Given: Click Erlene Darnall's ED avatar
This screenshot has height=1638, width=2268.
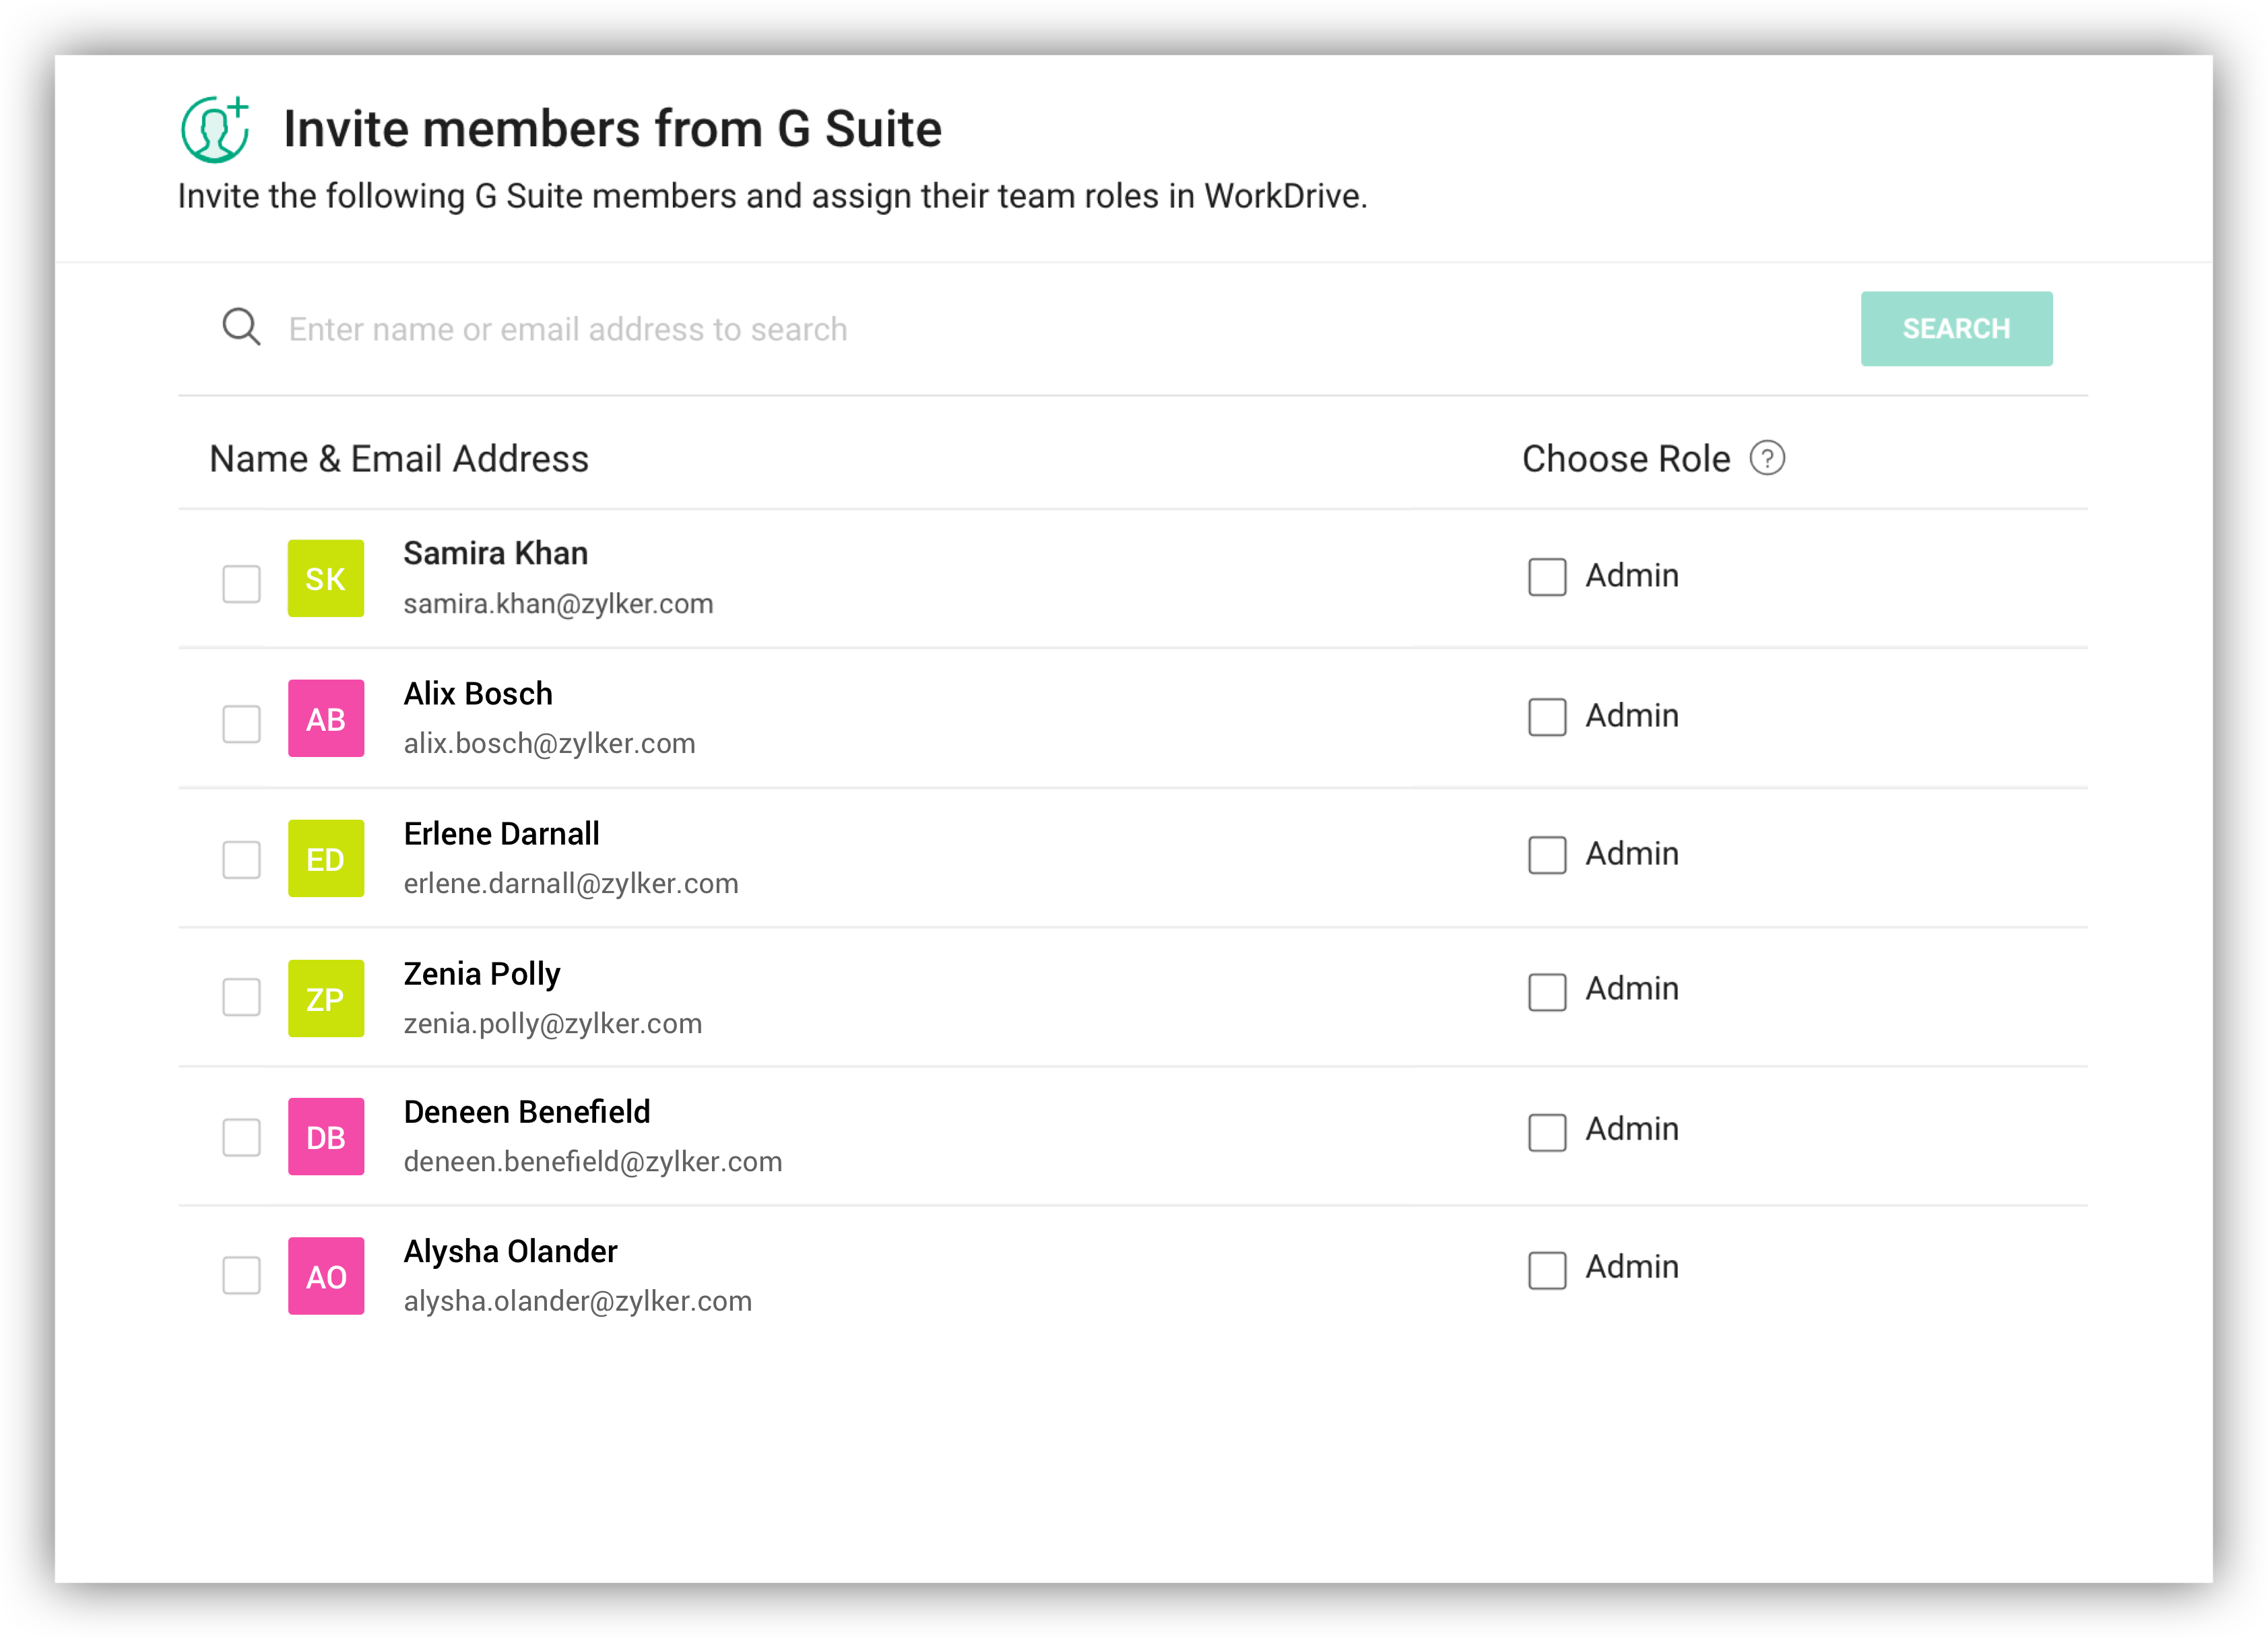Looking at the screenshot, I should pos(326,859).
